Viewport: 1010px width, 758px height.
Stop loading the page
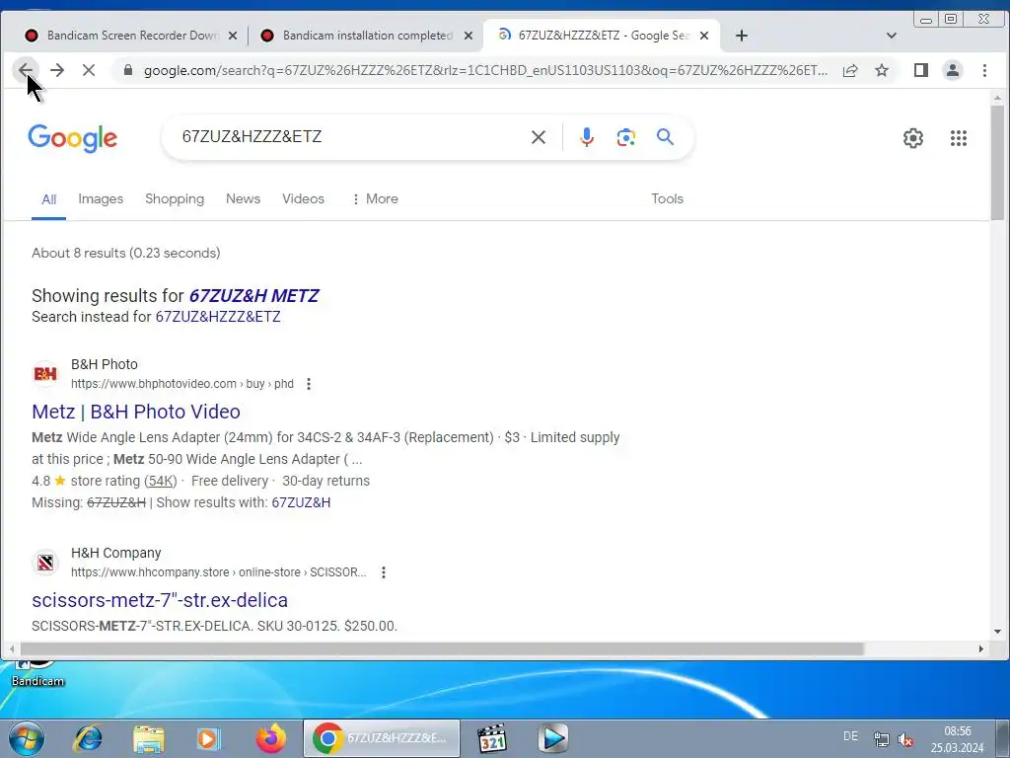(89, 70)
